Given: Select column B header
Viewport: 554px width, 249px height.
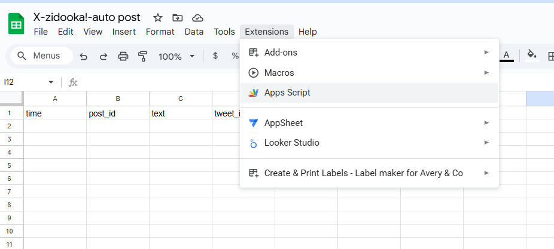Looking at the screenshot, I should pyautogui.click(x=118, y=99).
